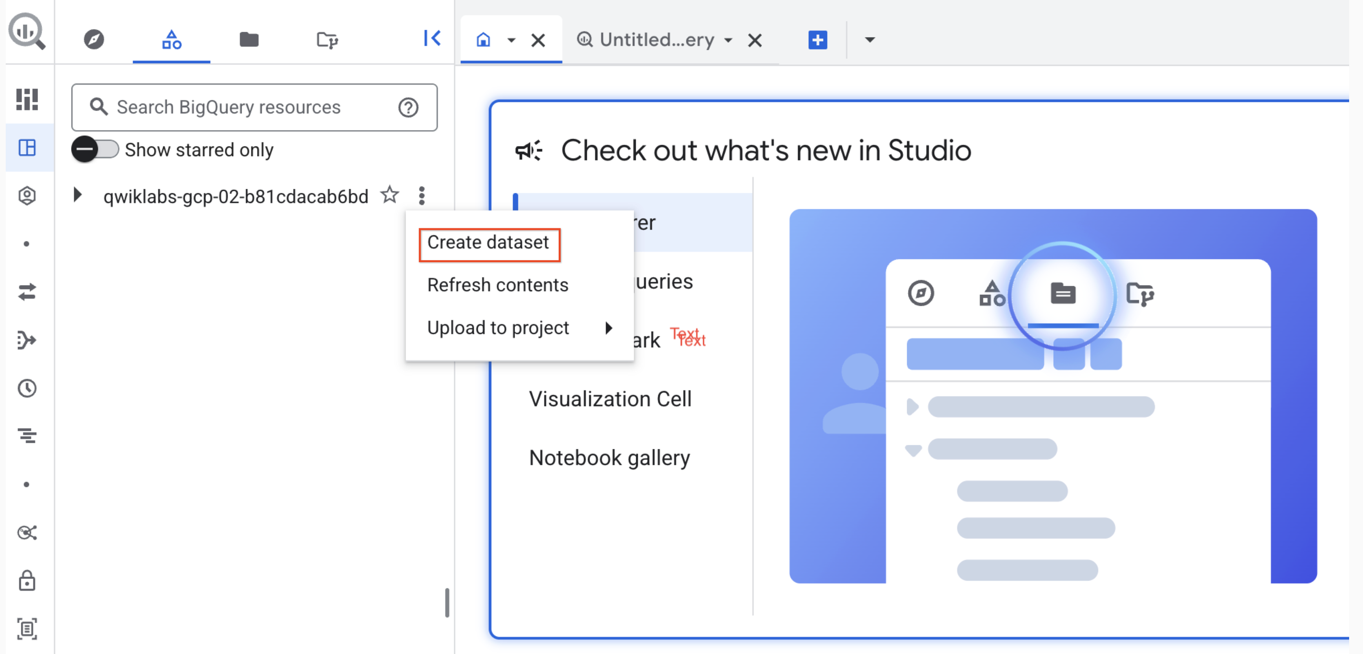Collapse the Explorer panel with the arrow
The image size is (1363, 654).
coord(433,38)
